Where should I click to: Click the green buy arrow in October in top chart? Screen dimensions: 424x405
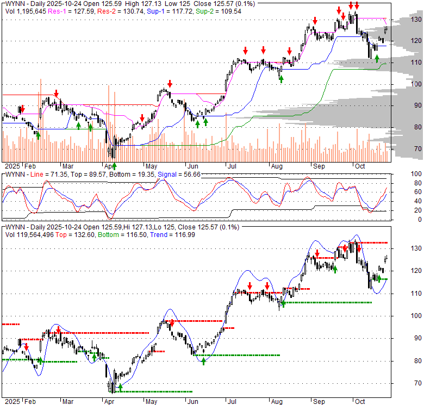click(x=377, y=59)
